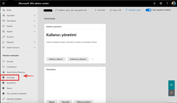This screenshot has width=177, height=103.
Task: Open the account profile picture
Action: pyautogui.click(x=174, y=3)
